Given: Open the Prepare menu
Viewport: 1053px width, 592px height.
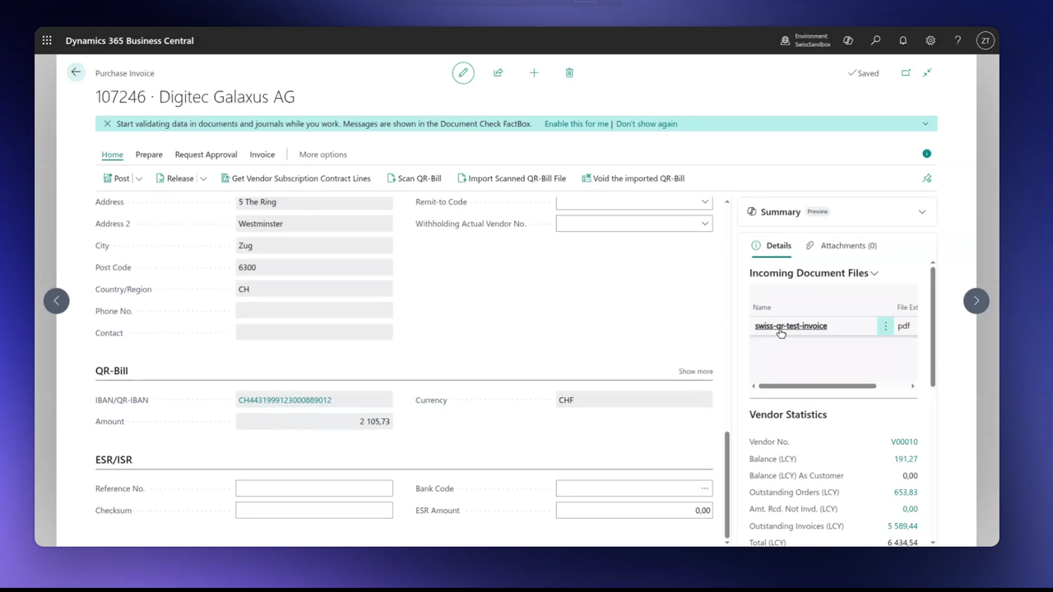Looking at the screenshot, I should 149,155.
